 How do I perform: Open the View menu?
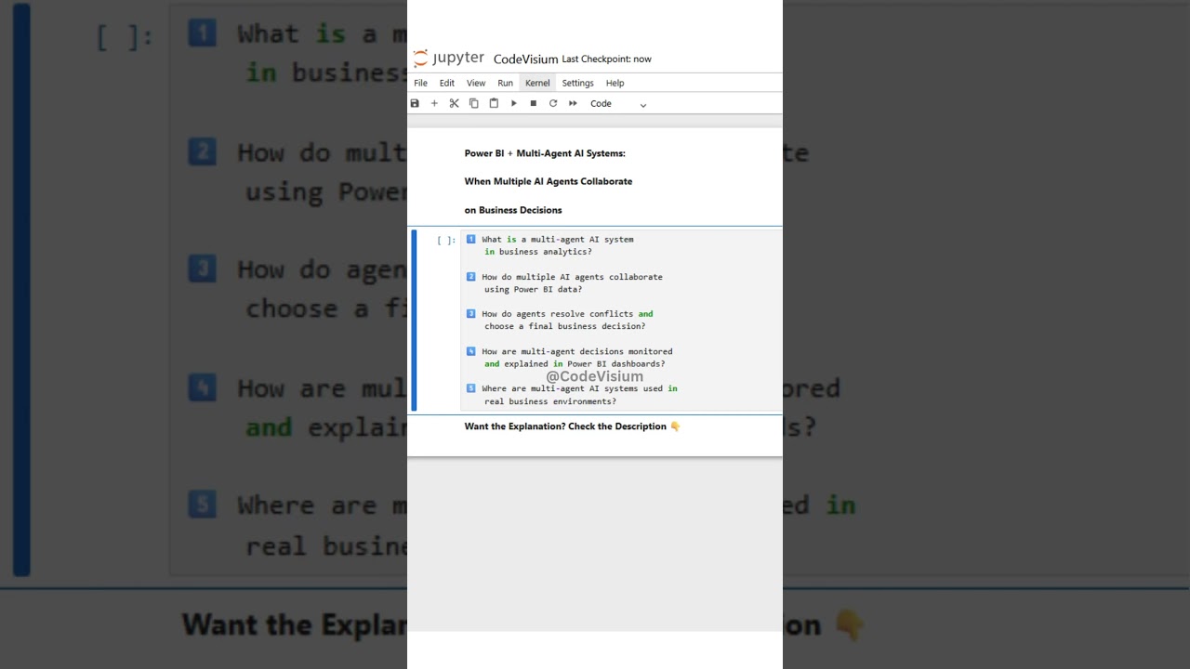(x=476, y=83)
